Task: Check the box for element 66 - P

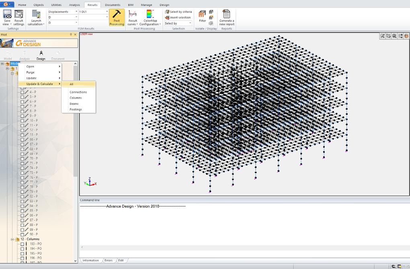Action: point(22,139)
